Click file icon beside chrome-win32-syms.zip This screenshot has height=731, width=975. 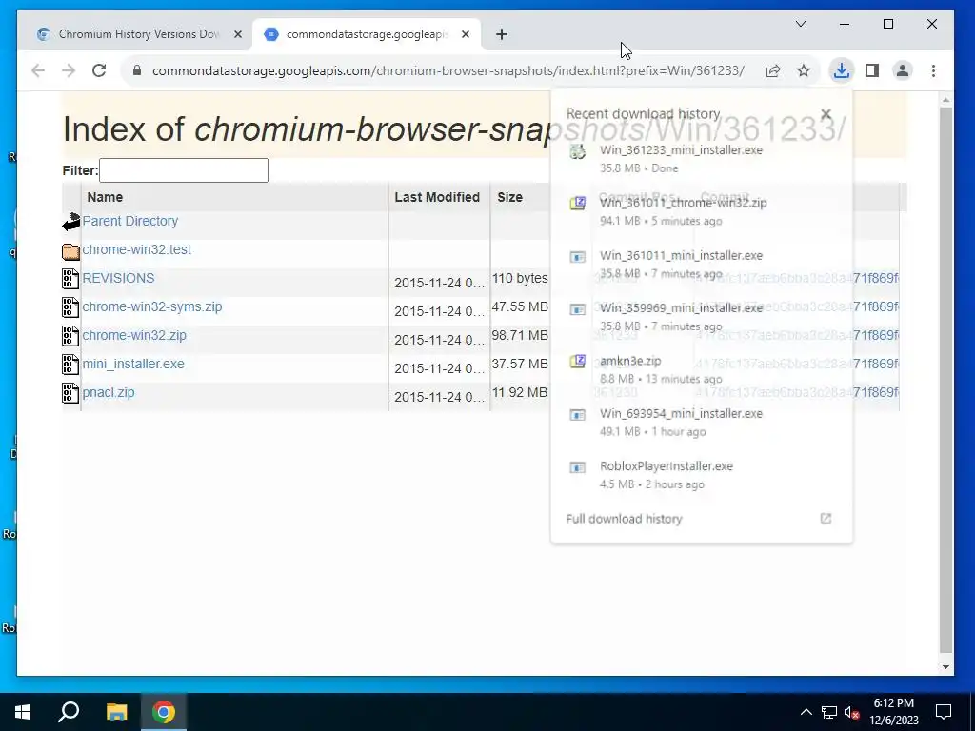tap(70, 307)
